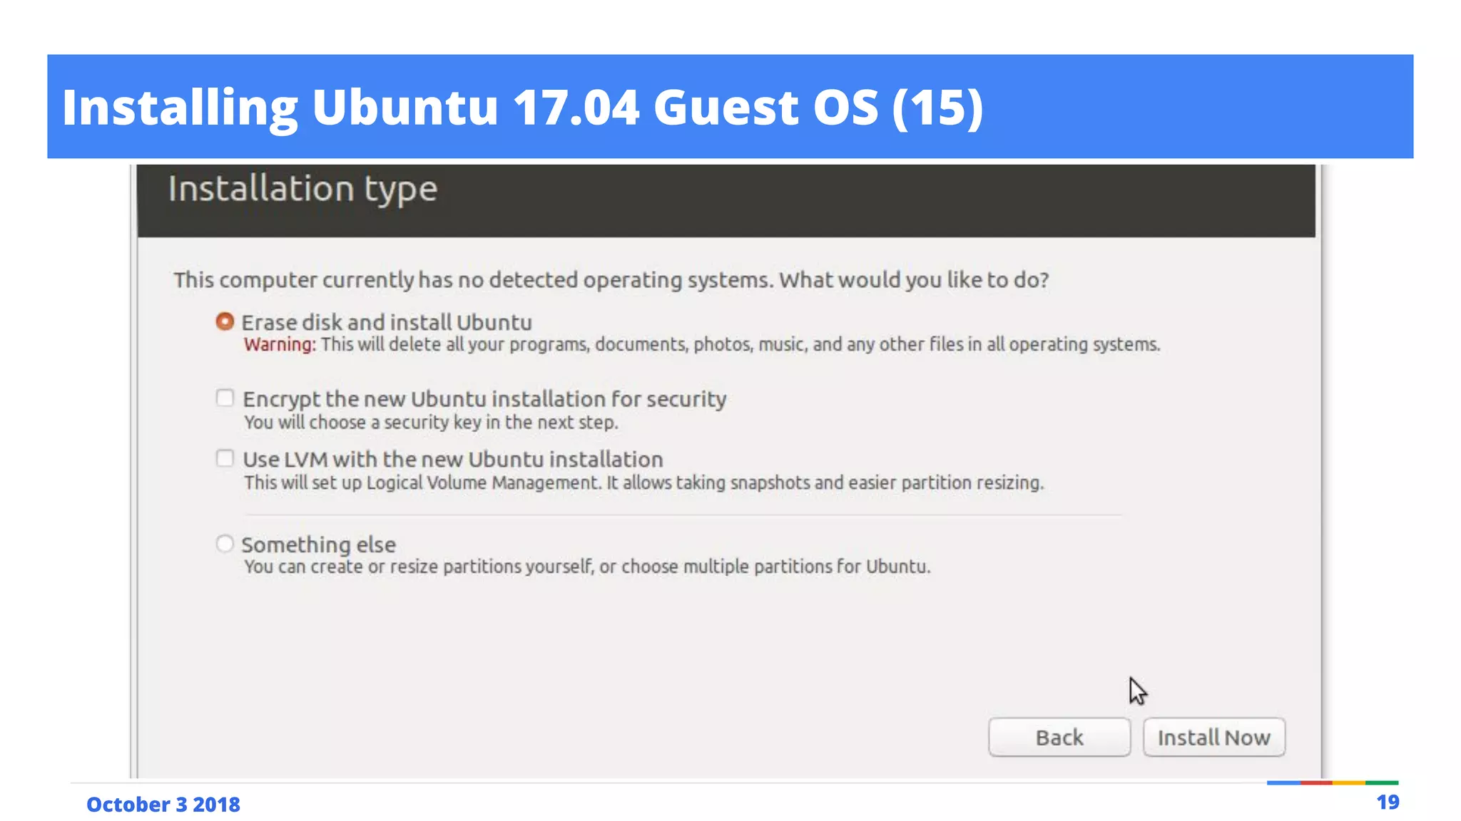Click the slide title Installing Ubuntu 17.04
The image size is (1461, 821).
tap(523, 107)
